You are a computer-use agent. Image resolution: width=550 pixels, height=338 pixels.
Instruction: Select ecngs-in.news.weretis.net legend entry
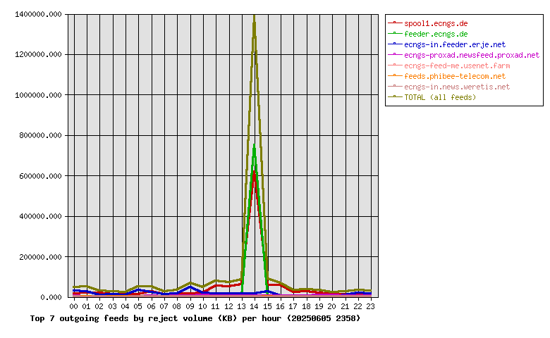[x=457, y=87]
